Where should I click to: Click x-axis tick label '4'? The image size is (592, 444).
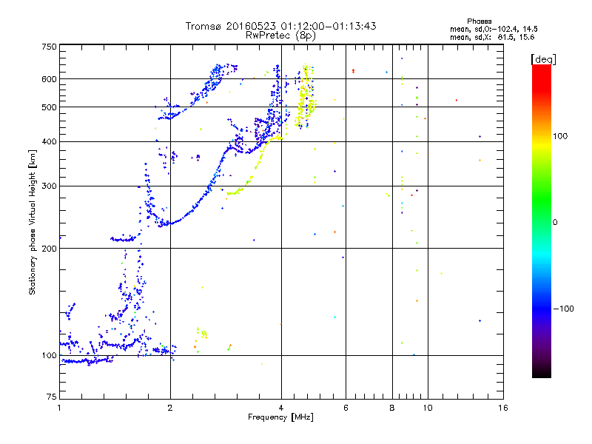(281, 408)
